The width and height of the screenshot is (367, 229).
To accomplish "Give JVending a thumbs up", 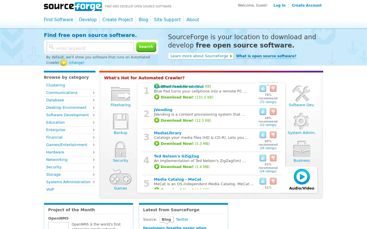I will tap(263, 112).
